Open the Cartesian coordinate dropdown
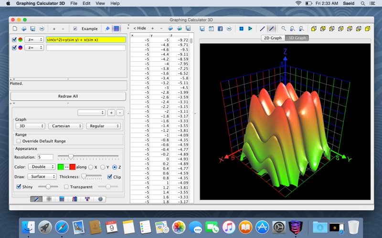The height and width of the screenshot is (238, 382). click(65, 126)
